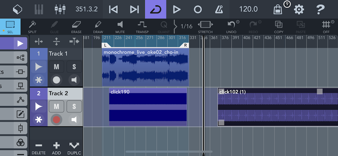Choose the GLUE tool
This screenshot has width=338, height=156.
coord(54,27)
